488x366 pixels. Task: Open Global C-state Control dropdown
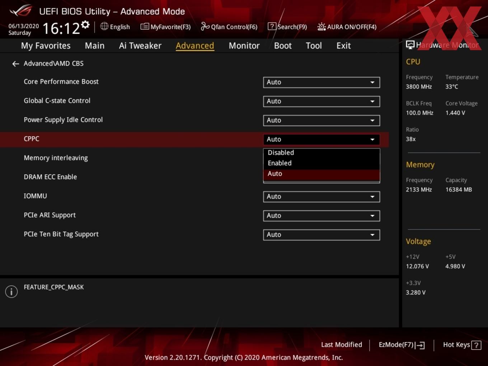(322, 101)
